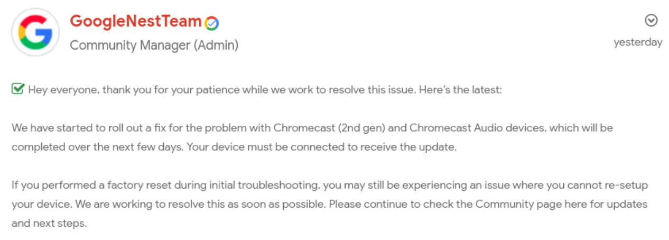Open the GoogleNestTeam user profile

click(136, 21)
